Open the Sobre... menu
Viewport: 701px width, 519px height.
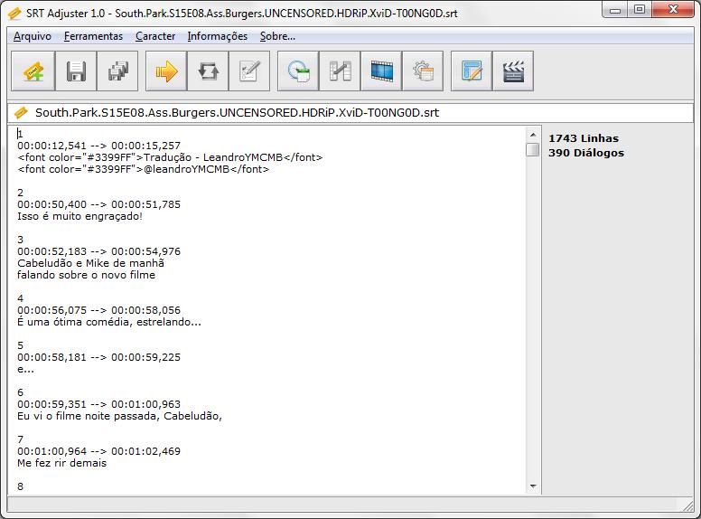pyautogui.click(x=277, y=36)
